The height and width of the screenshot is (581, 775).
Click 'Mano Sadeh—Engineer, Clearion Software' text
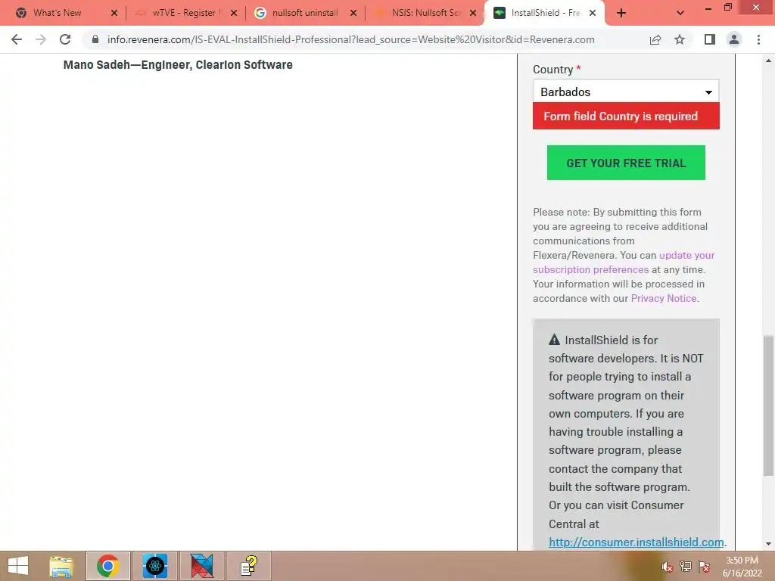(178, 65)
